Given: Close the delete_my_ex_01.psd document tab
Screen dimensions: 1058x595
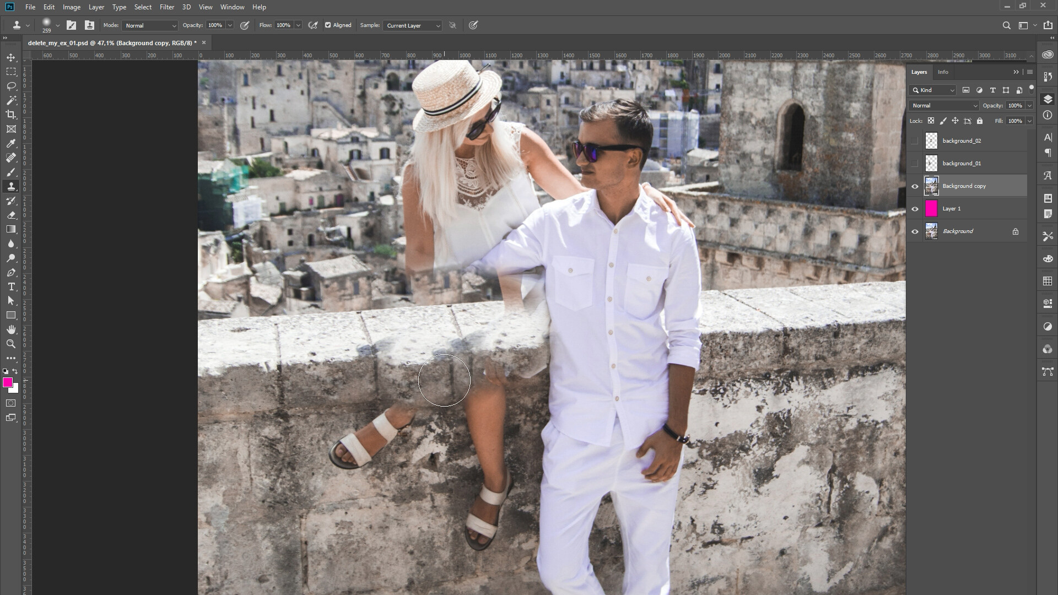Looking at the screenshot, I should pos(204,42).
